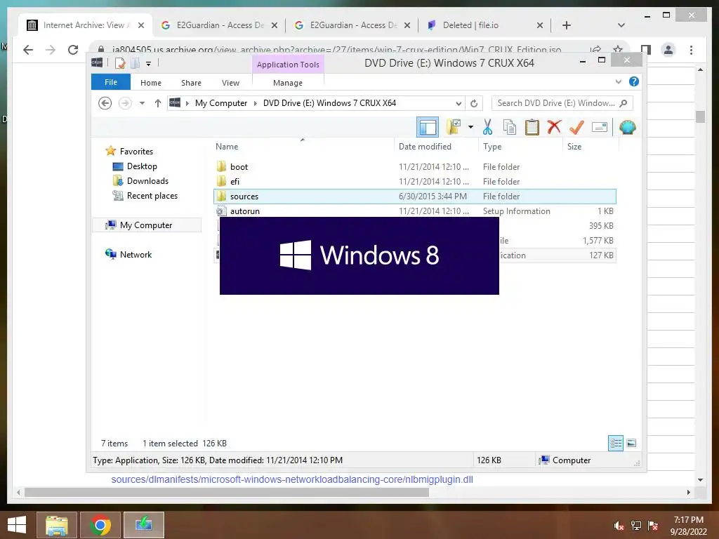The height and width of the screenshot is (539, 719).
Task: Open the File ribbon tab
Action: (x=111, y=82)
